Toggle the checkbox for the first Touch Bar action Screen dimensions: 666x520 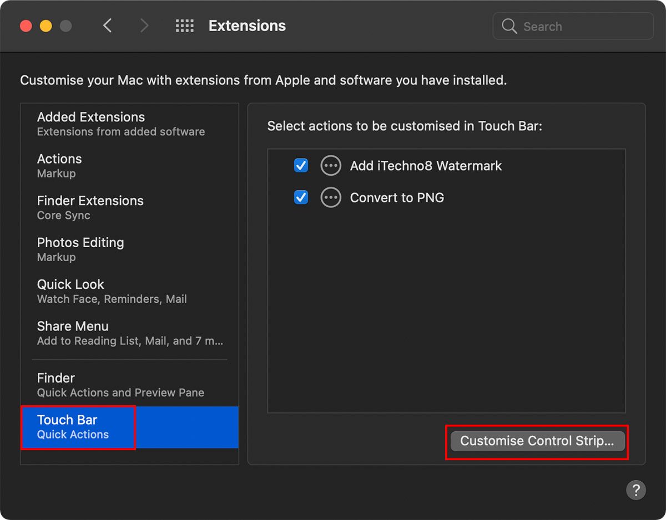click(x=301, y=165)
